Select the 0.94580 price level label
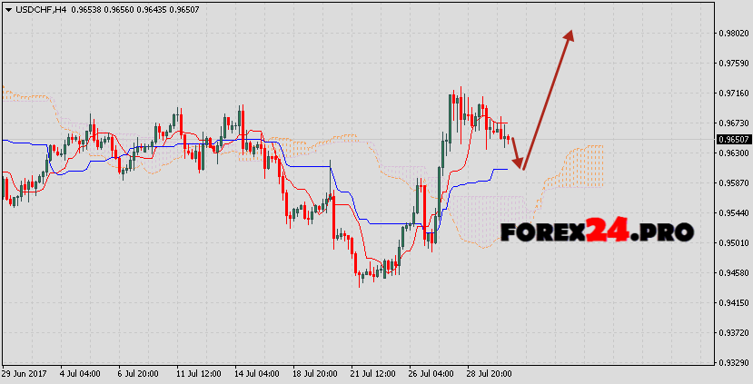The image size is (753, 384). click(x=732, y=272)
